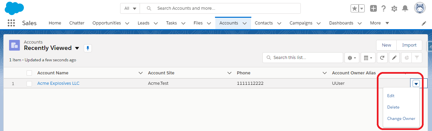The height and width of the screenshot is (131, 432).
Task: Sort by Phone column header
Action: click(244, 73)
